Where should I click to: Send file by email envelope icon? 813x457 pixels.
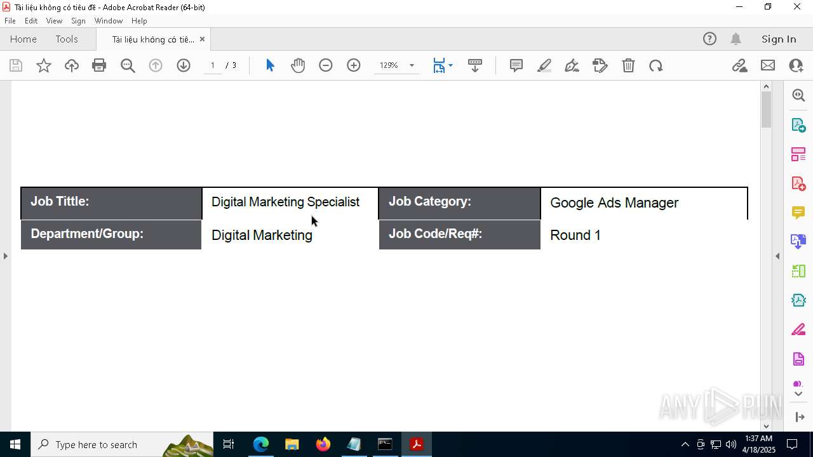(x=768, y=65)
